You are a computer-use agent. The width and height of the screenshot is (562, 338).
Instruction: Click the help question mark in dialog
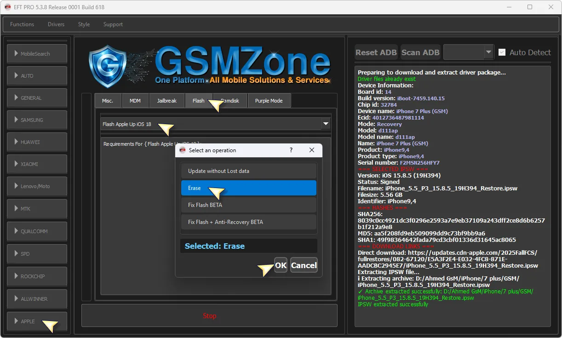291,150
